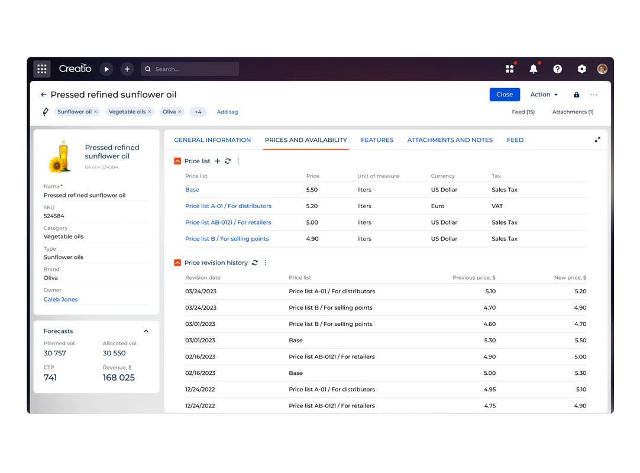Image resolution: width=640 pixels, height=473 pixels.
Task: Open Creatio settings gear
Action: (x=581, y=69)
